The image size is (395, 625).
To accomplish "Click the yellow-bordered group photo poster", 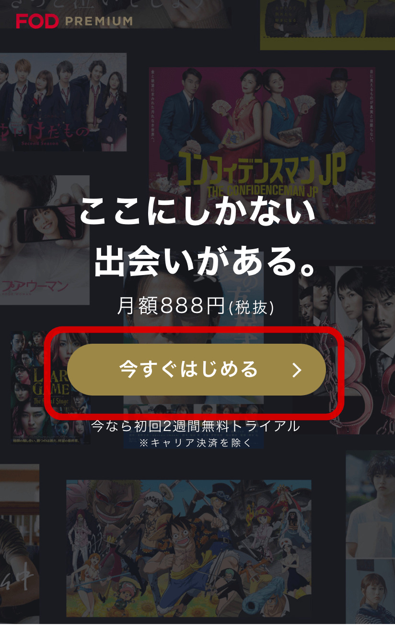I will pos(327,24).
